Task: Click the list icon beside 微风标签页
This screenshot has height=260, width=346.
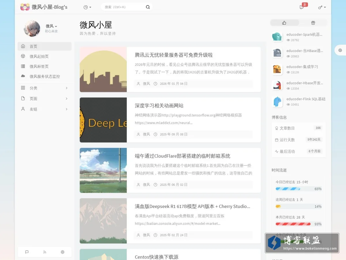Action: [x=23, y=66]
